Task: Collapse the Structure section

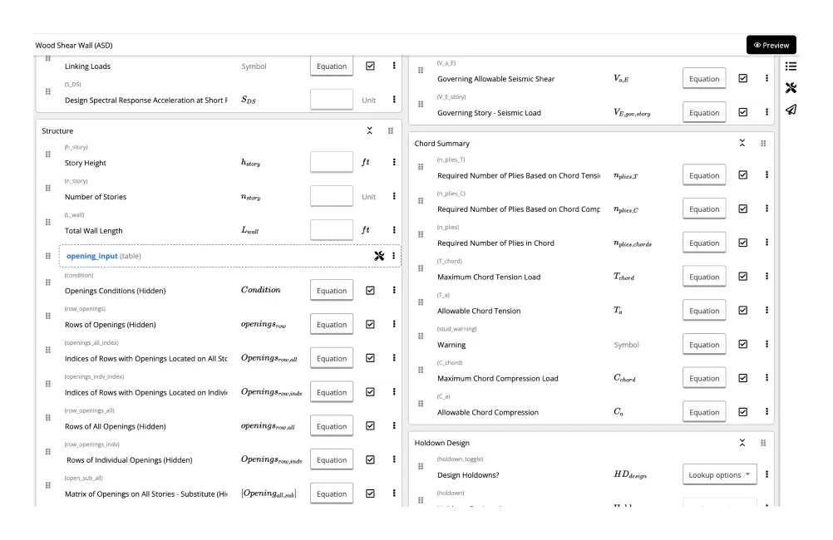Action: (369, 130)
